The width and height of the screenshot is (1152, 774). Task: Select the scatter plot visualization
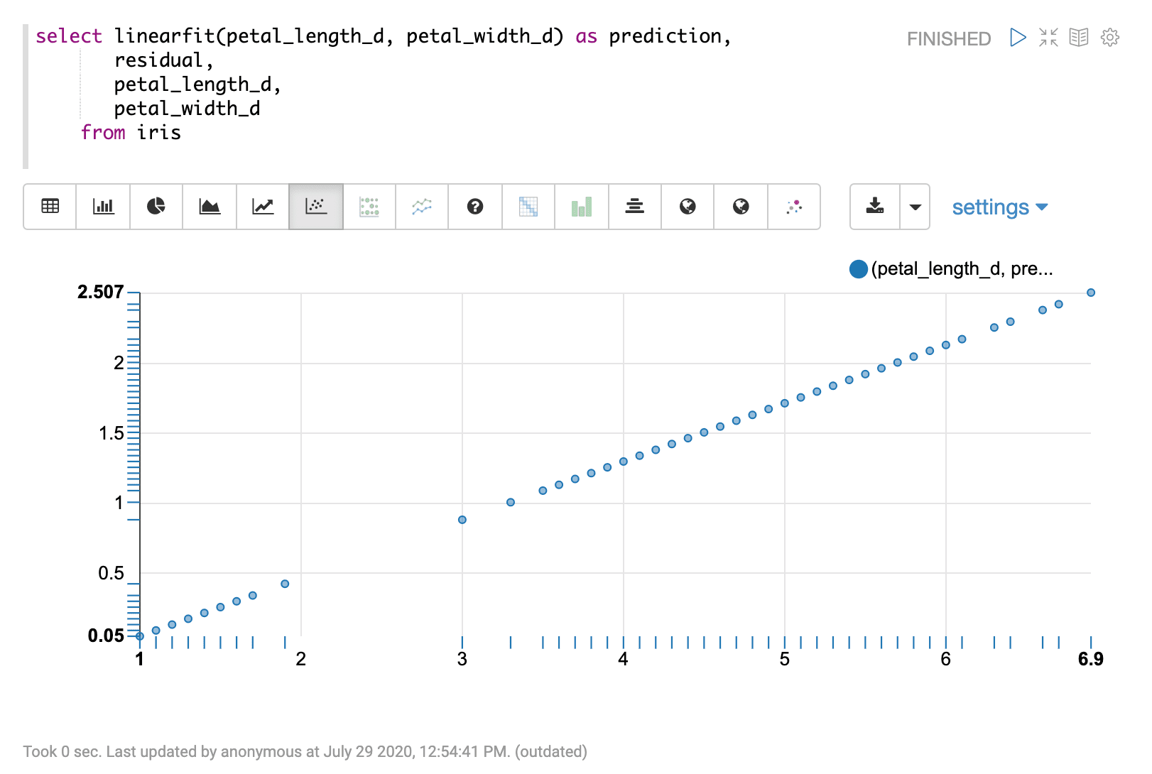click(315, 207)
